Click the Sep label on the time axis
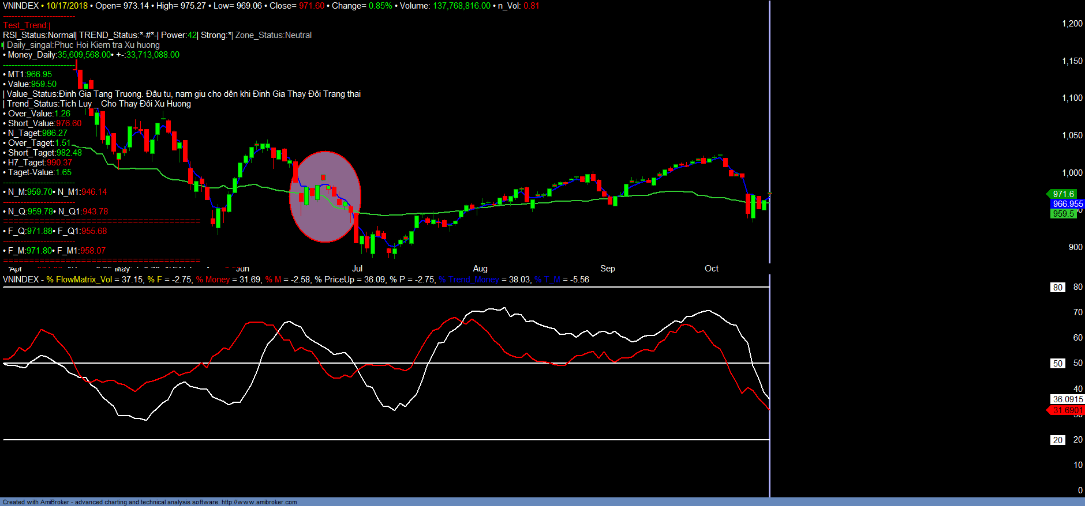 coord(608,269)
